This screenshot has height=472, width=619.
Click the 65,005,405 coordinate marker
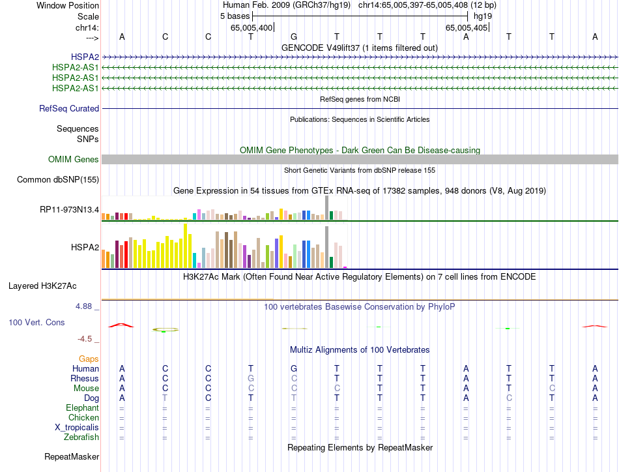point(467,27)
